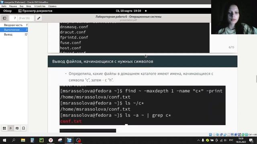
Task: Click the 'find ~ -maxdepth 1' command line
Action: point(141,91)
